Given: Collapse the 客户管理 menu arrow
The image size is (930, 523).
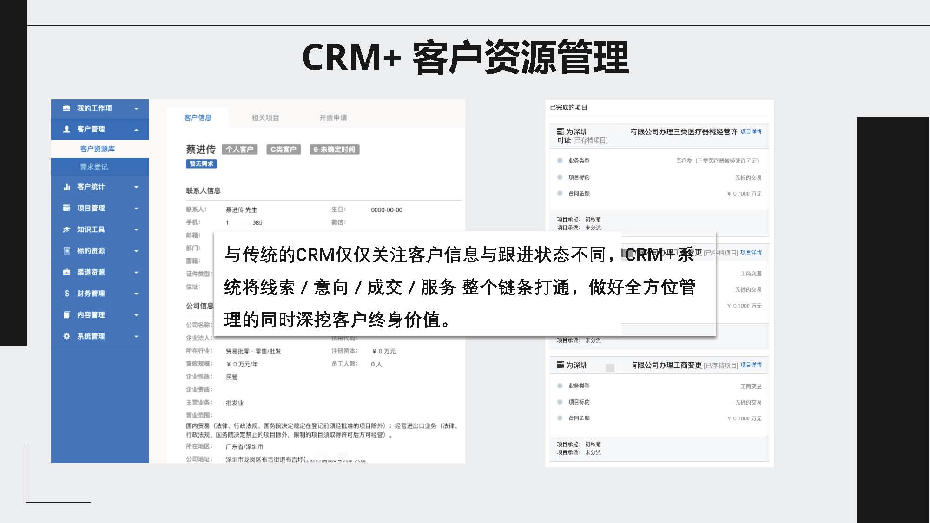Looking at the screenshot, I should 136,130.
